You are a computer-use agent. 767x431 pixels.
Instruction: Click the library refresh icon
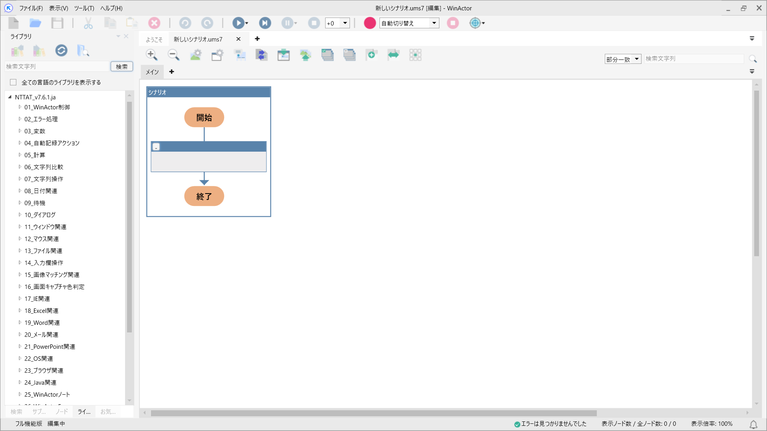[x=61, y=51]
